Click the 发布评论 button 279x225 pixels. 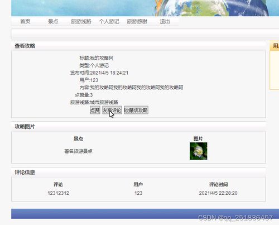[112, 110]
